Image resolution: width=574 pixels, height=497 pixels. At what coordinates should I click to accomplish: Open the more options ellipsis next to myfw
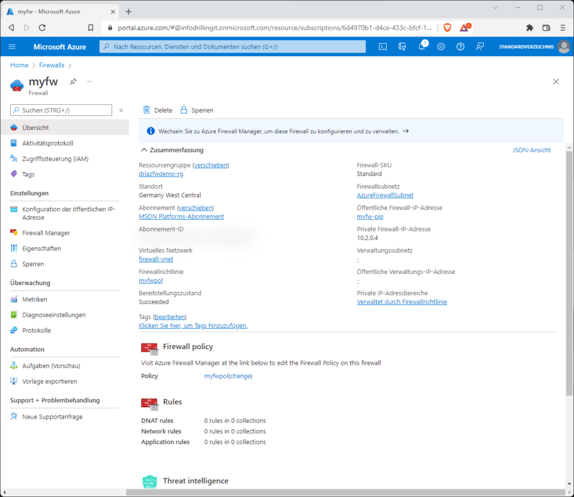tap(89, 81)
